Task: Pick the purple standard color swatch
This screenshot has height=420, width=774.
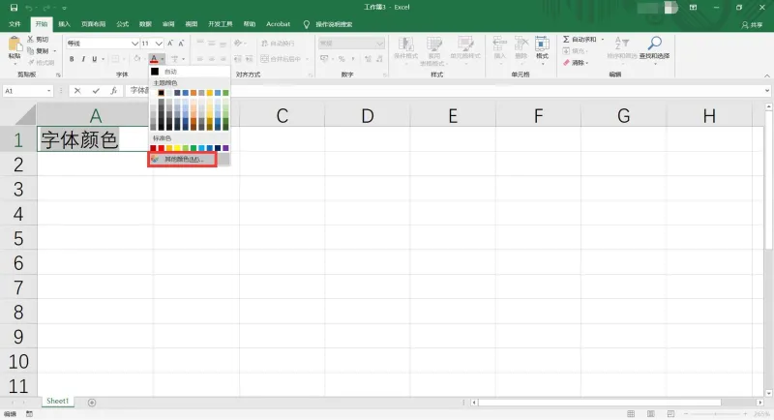Action: coord(225,148)
